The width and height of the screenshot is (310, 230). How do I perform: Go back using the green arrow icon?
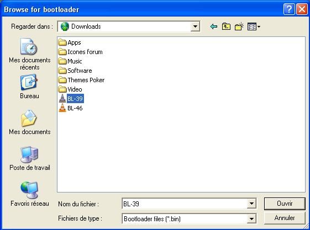(214, 26)
